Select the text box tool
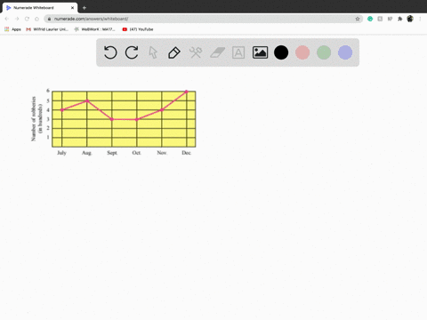Screen dimensions: 427x320 [238, 52]
